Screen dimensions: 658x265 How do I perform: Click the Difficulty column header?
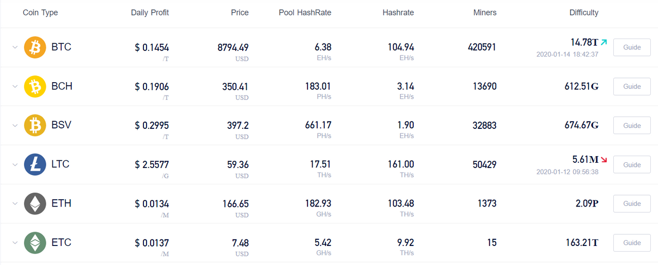(584, 12)
